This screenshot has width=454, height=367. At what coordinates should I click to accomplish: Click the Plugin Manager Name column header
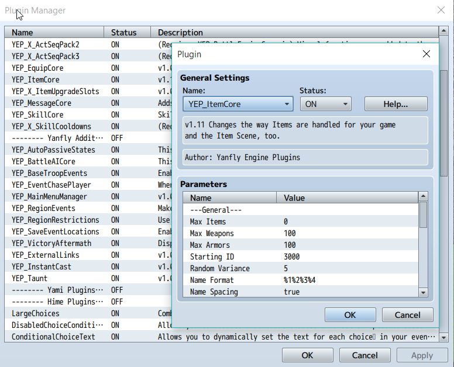point(54,32)
